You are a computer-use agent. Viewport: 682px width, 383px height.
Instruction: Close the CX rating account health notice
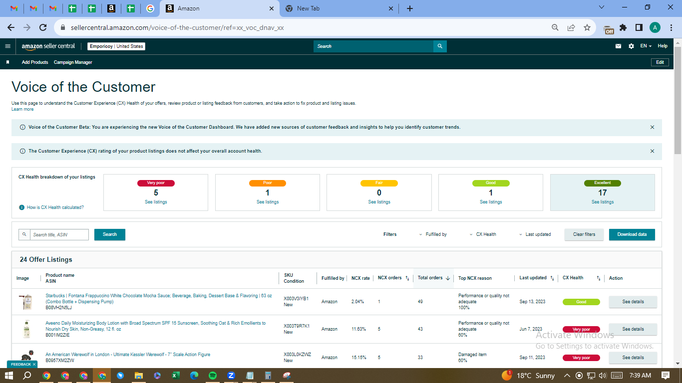point(652,151)
